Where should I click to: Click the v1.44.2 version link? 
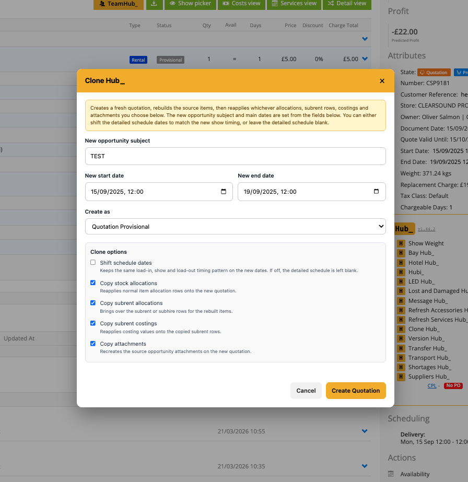426,229
